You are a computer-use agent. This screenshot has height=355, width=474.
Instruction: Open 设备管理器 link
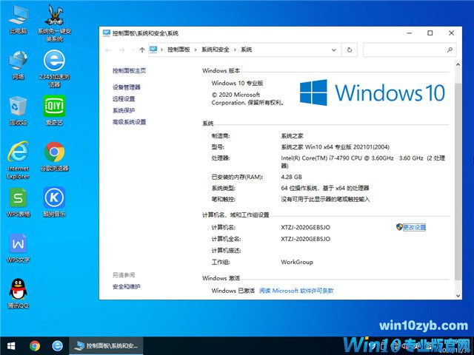pyautogui.click(x=127, y=87)
